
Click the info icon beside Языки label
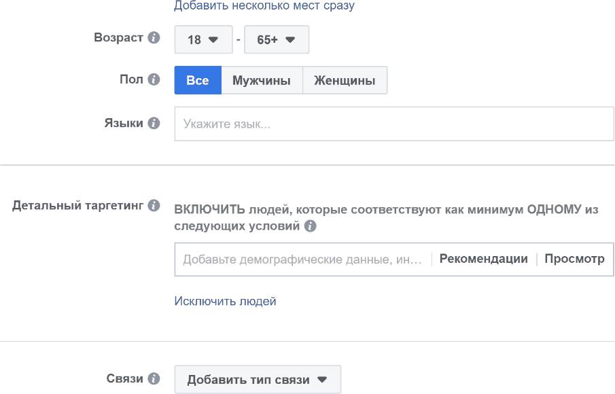154,123
